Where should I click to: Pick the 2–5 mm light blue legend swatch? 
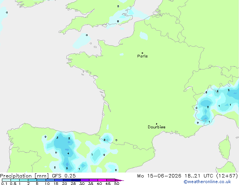(x=32, y=180)
